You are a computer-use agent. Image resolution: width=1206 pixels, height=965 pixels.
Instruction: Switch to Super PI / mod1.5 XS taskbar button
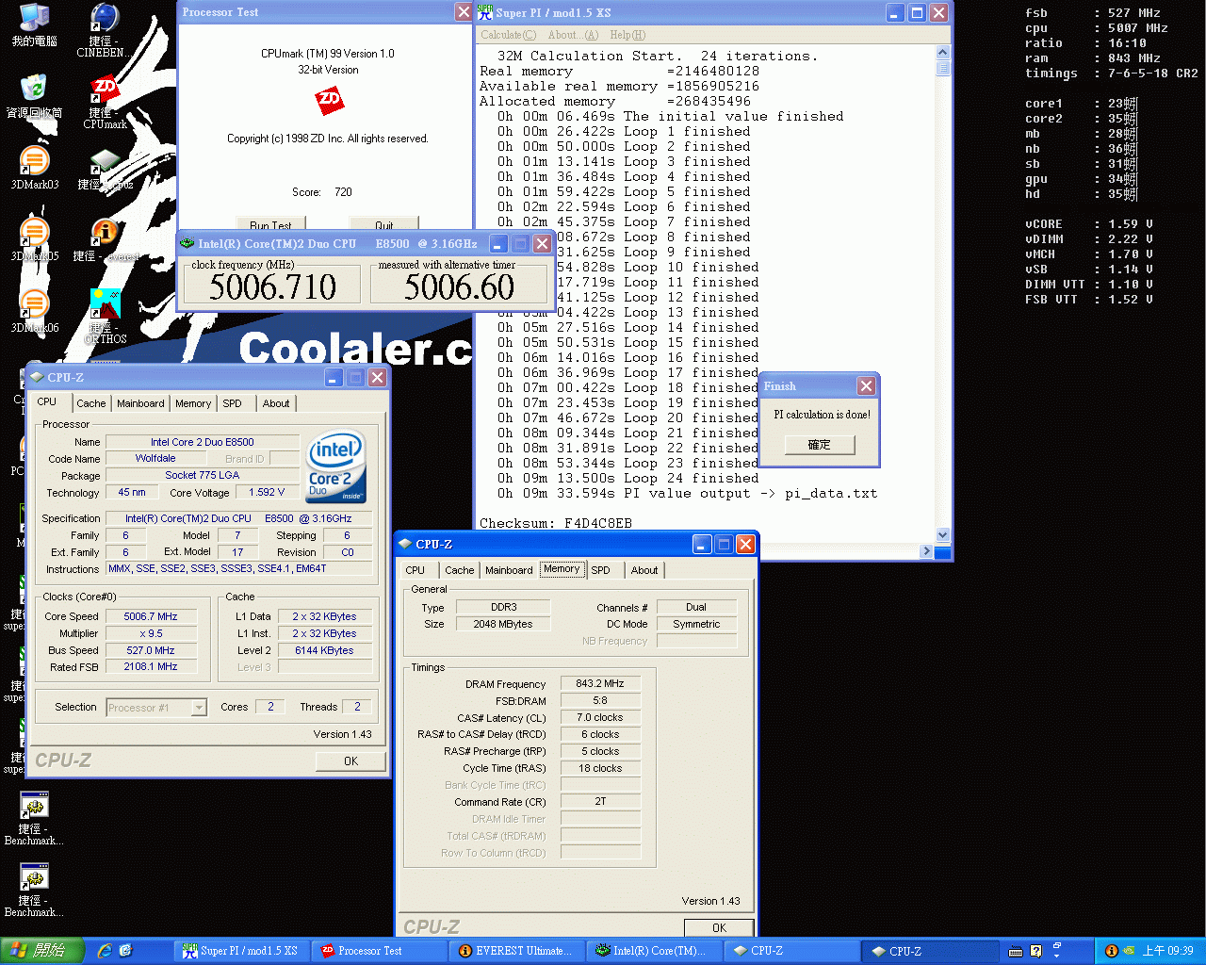coord(243,951)
